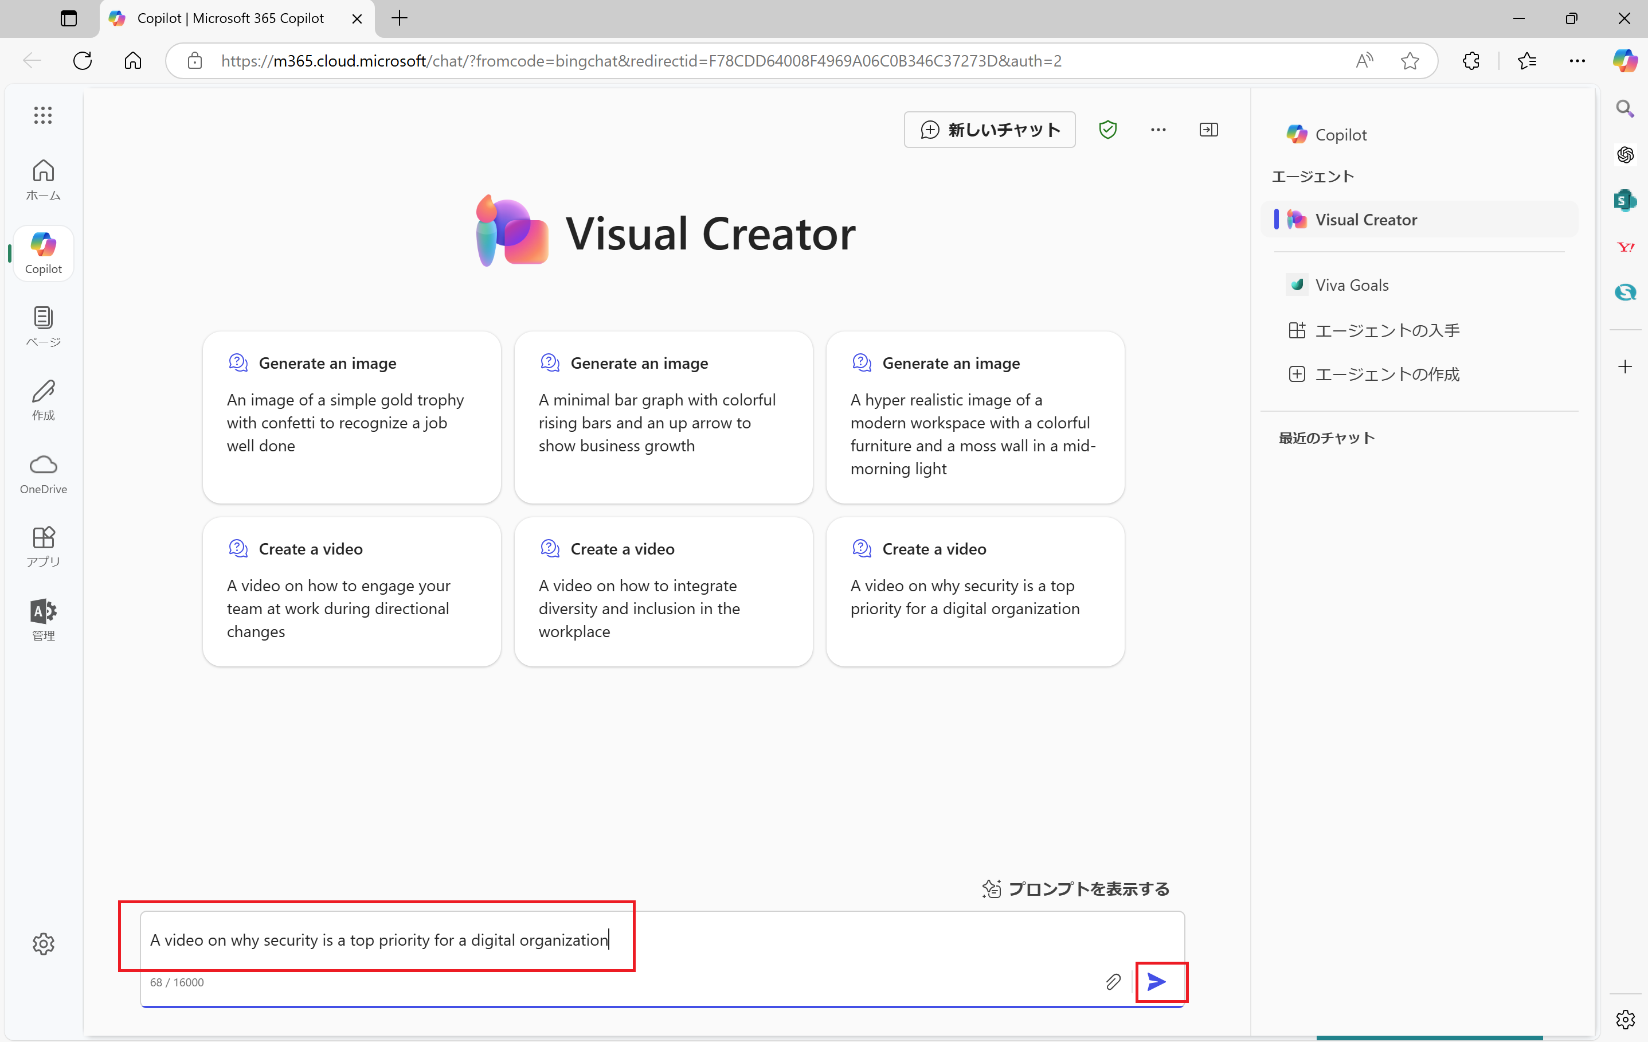Select Copilot in the right panel
1648x1042 pixels.
pyautogui.click(x=1326, y=135)
